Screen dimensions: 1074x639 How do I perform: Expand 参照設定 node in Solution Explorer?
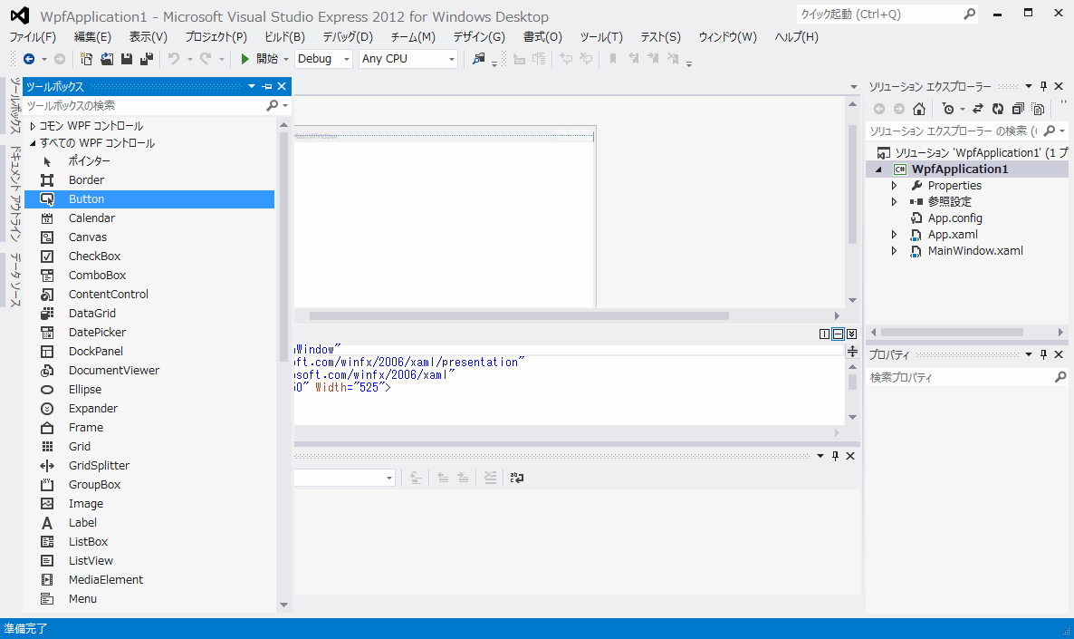tap(894, 201)
